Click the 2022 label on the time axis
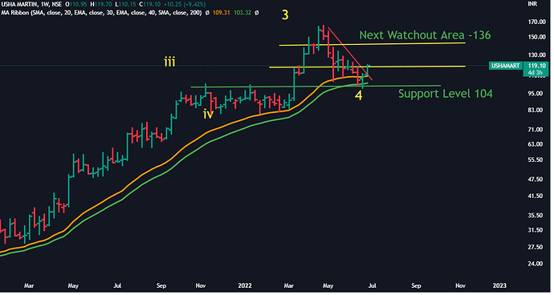 click(x=245, y=285)
